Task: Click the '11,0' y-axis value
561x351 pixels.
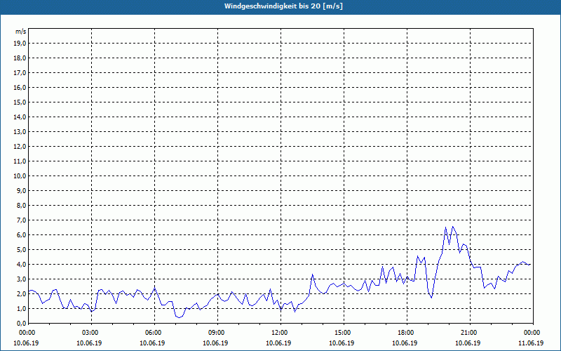Action: point(20,161)
